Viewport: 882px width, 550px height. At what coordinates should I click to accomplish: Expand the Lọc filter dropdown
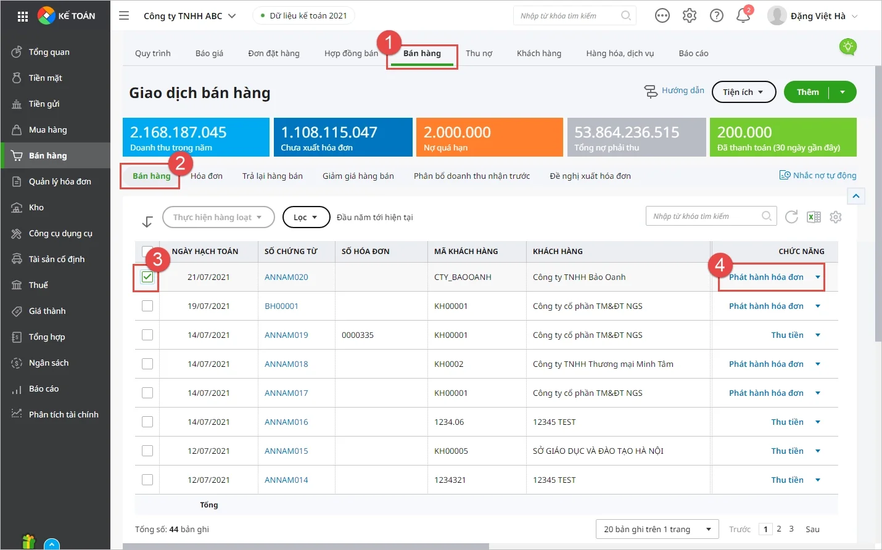[306, 217]
